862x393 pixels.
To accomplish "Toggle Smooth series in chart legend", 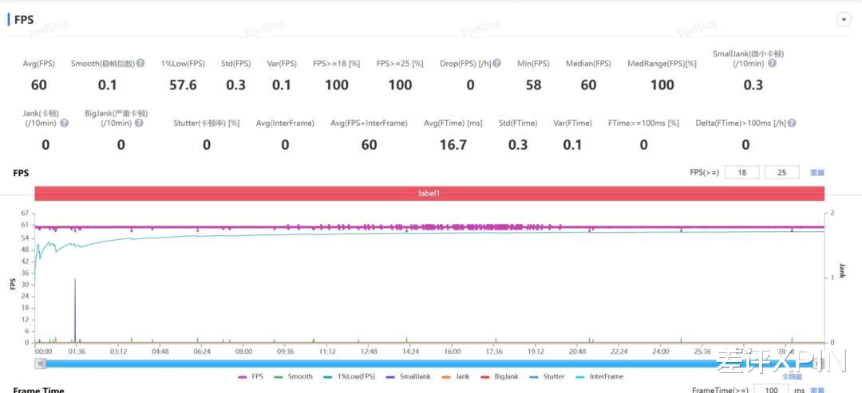I will point(293,376).
